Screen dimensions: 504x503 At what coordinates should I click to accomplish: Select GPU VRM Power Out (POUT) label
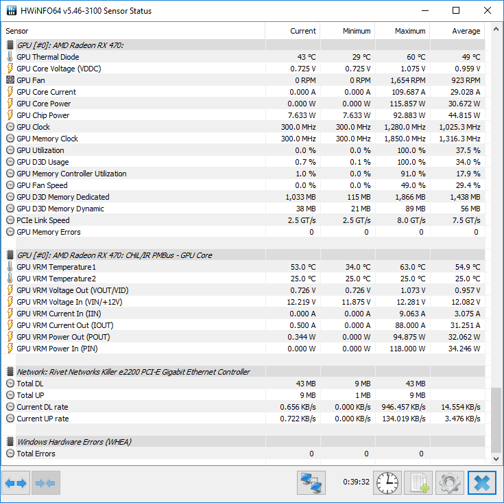pyautogui.click(x=63, y=337)
